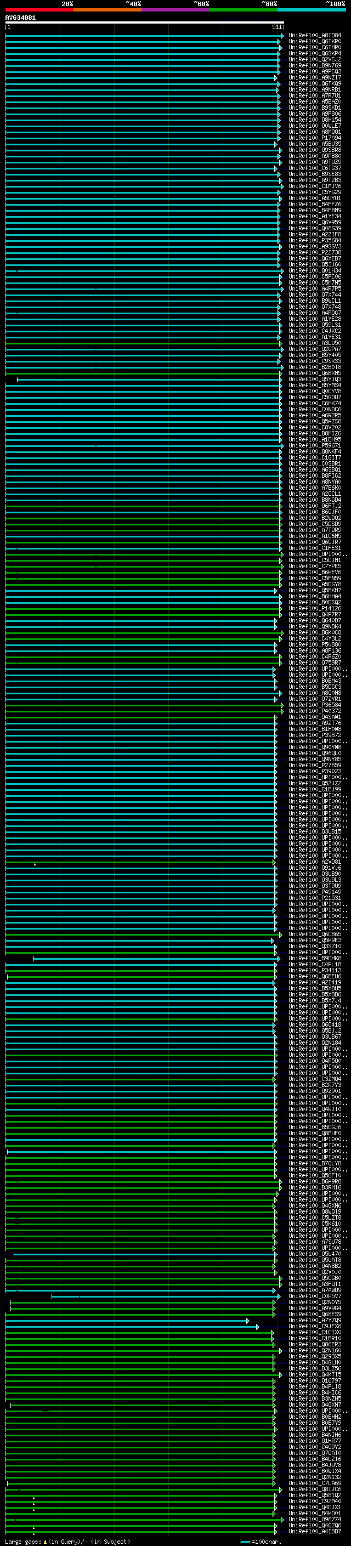This screenshot has height=1546, width=351.
Task: Open hit UniRef100_A8ID84
Action: 315,36
